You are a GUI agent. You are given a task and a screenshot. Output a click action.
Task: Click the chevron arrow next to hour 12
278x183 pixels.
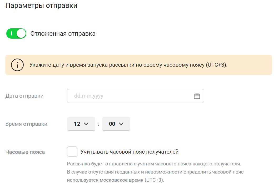(x=86, y=124)
